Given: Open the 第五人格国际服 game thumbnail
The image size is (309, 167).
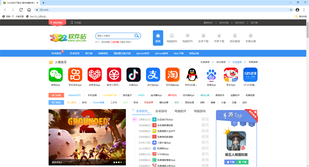Looking at the screenshot, I should pos(236,141).
